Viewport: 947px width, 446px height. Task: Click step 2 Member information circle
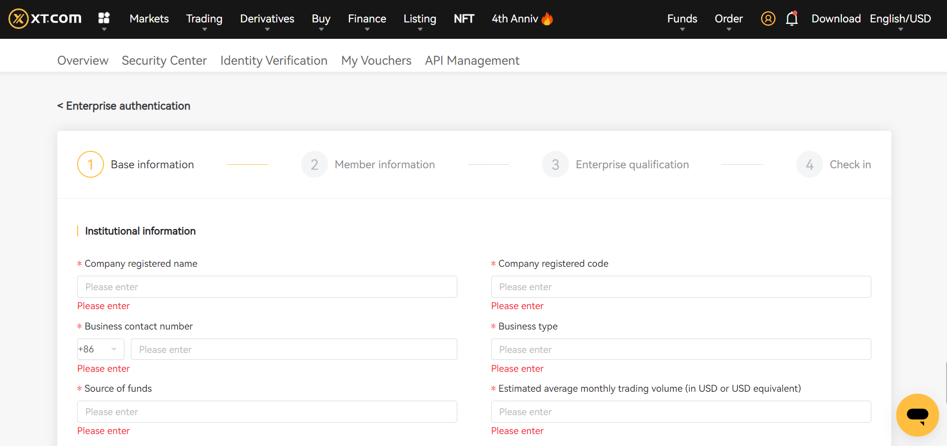tap(315, 164)
